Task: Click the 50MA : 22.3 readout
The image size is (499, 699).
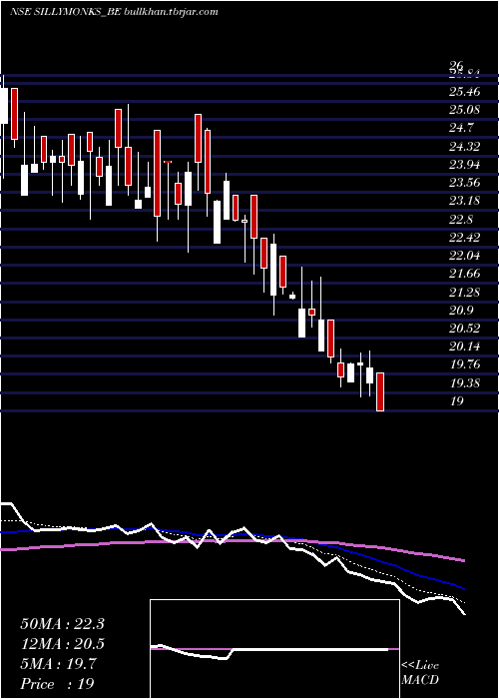Action: click(x=62, y=624)
